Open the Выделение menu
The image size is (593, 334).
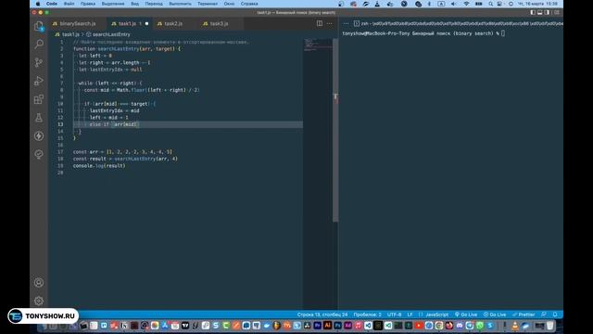(113, 4)
